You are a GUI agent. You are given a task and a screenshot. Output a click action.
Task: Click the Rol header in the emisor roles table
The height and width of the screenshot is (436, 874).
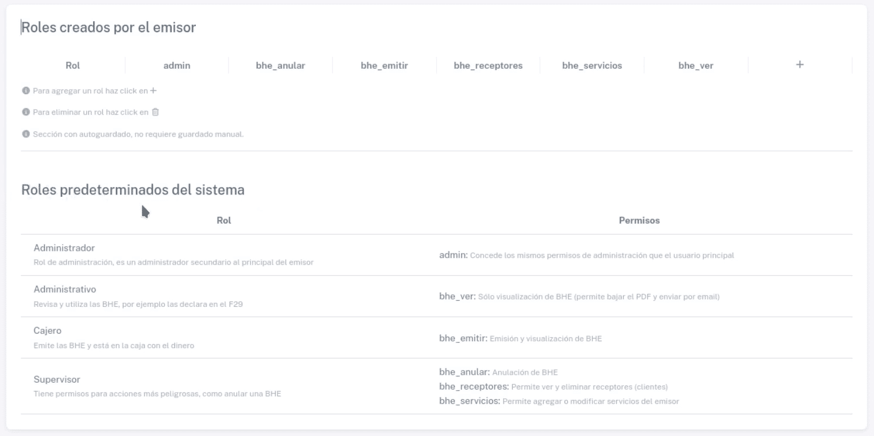coord(73,65)
